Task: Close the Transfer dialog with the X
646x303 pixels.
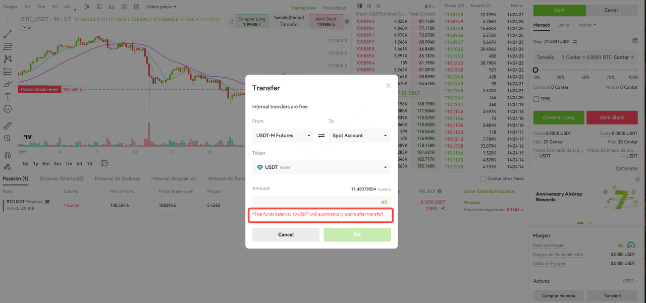Action: point(388,86)
